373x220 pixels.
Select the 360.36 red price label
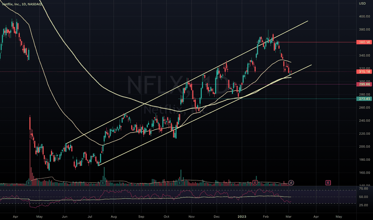click(364, 42)
